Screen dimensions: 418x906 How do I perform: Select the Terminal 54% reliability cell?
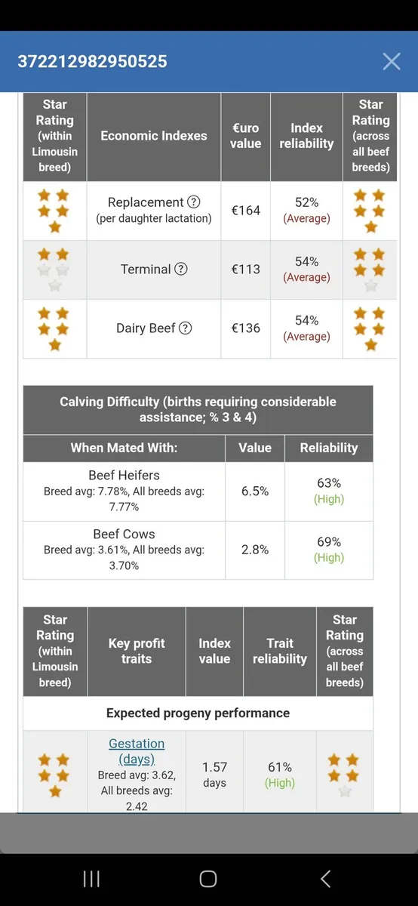pyautogui.click(x=306, y=270)
